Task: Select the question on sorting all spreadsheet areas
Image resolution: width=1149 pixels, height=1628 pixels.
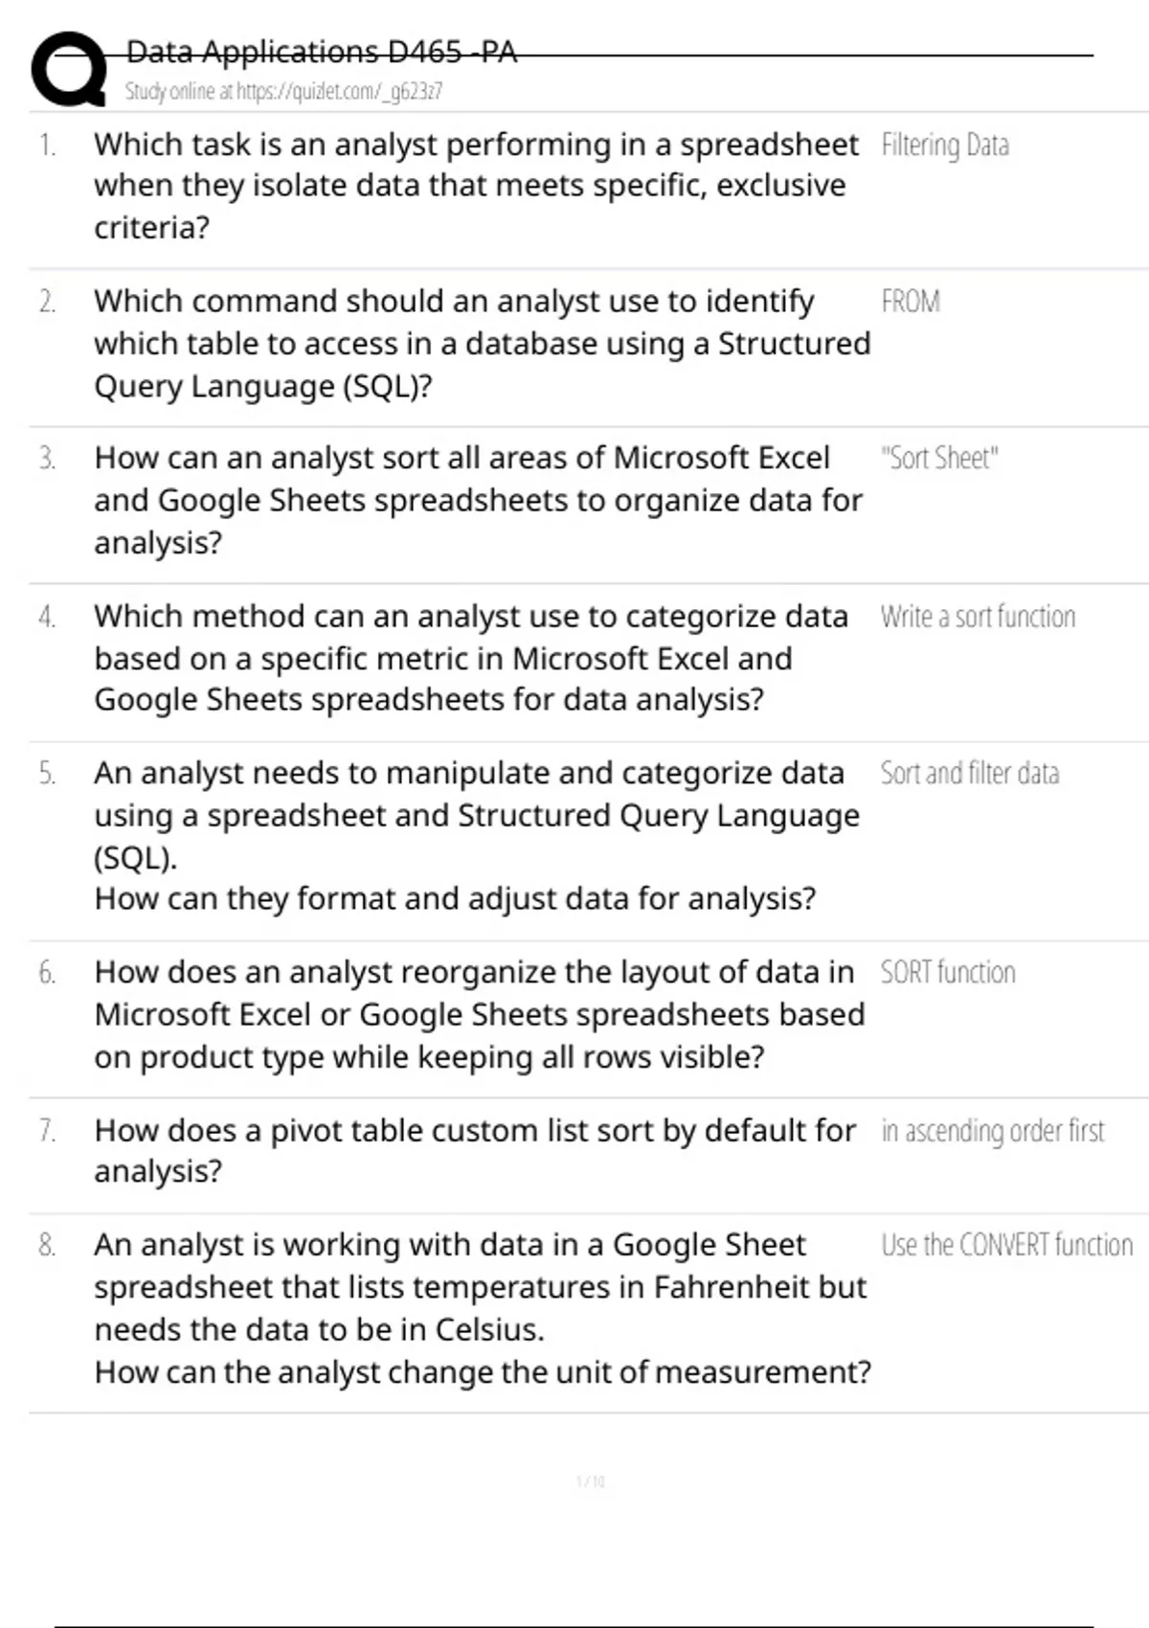Action: [x=478, y=500]
